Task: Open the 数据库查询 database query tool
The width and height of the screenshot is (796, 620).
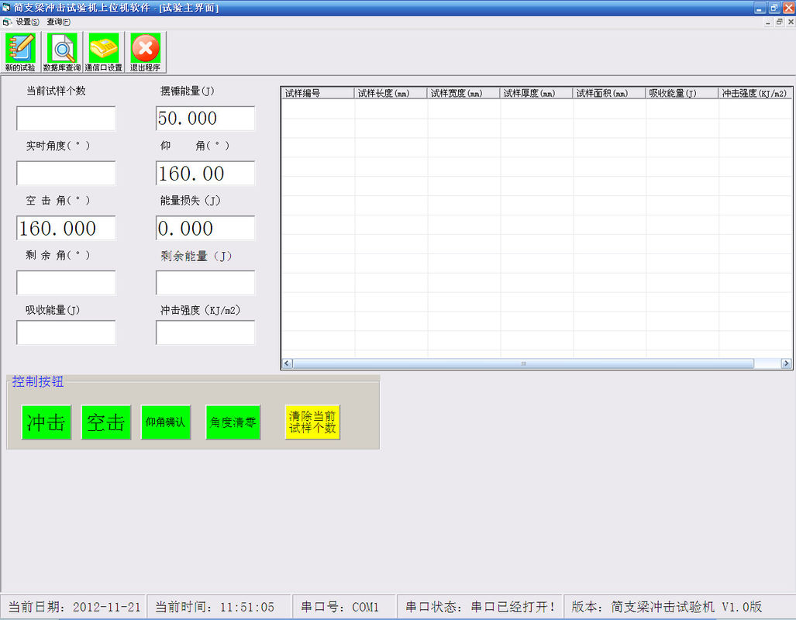Action: 62,51
